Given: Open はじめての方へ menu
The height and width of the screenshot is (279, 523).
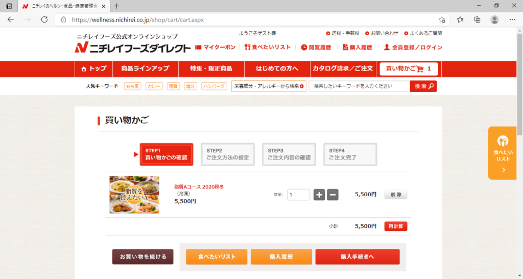Looking at the screenshot, I should tap(277, 69).
